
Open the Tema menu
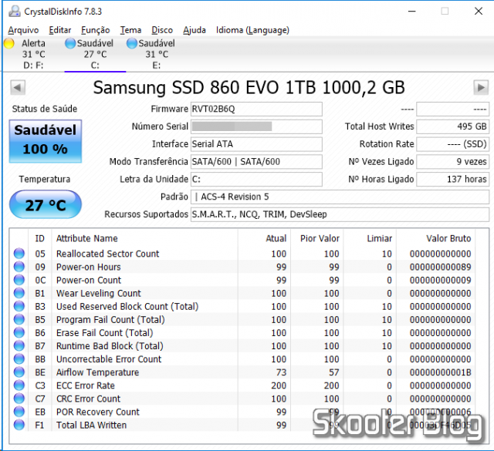(130, 30)
